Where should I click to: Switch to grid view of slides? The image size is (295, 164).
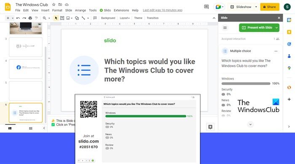coord(31,128)
